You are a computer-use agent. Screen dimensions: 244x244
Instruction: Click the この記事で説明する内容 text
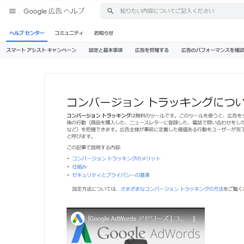[x=94, y=147]
